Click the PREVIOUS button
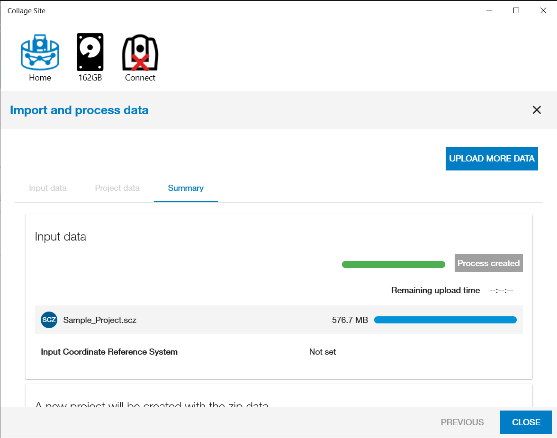557x438 pixels. (x=462, y=422)
